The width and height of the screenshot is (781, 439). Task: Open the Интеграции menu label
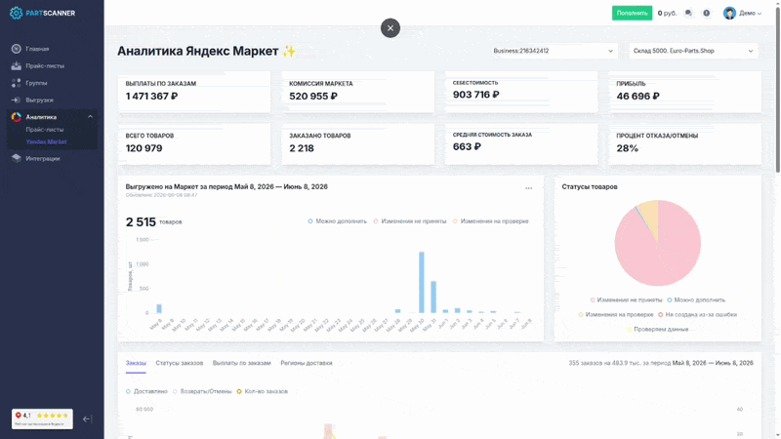coord(43,158)
